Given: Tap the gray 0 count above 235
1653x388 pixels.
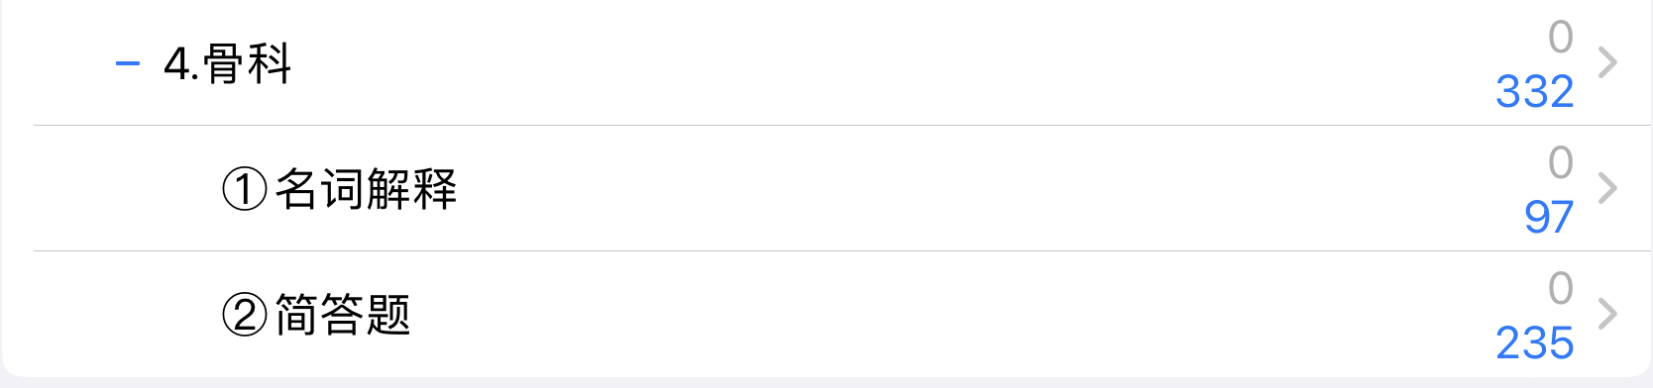Looking at the screenshot, I should 1561,289.
